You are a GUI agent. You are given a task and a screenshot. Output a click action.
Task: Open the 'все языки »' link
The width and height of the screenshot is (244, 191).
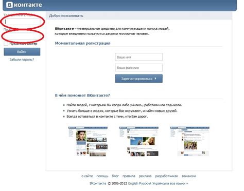[x=179, y=183]
